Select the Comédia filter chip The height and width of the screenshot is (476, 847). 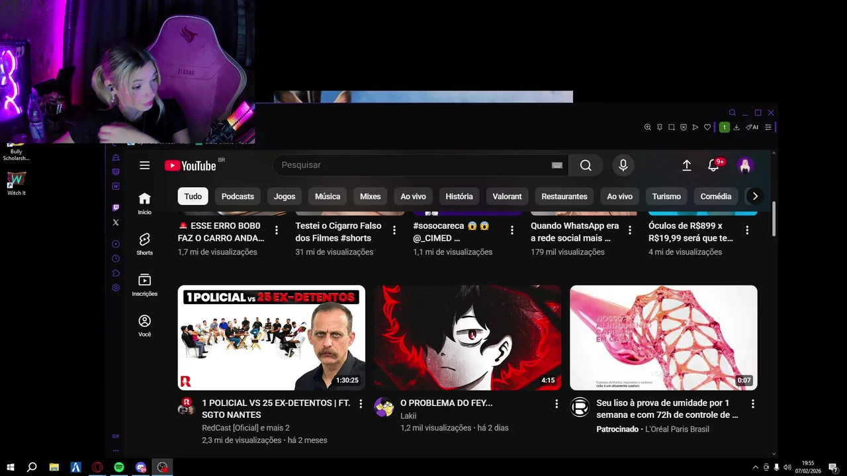716,196
